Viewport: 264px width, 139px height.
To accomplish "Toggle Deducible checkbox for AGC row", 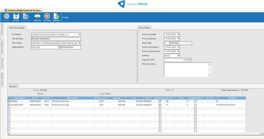I will tap(160, 105).
